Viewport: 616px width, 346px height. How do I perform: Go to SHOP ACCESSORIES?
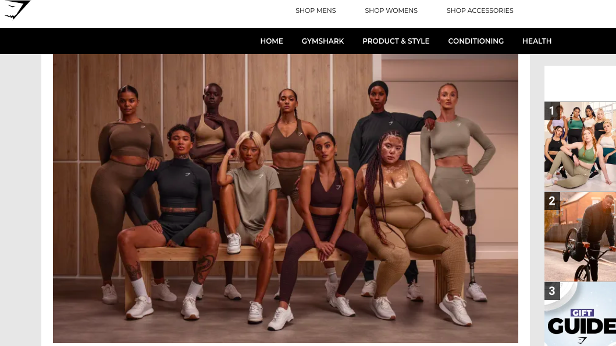point(480,10)
